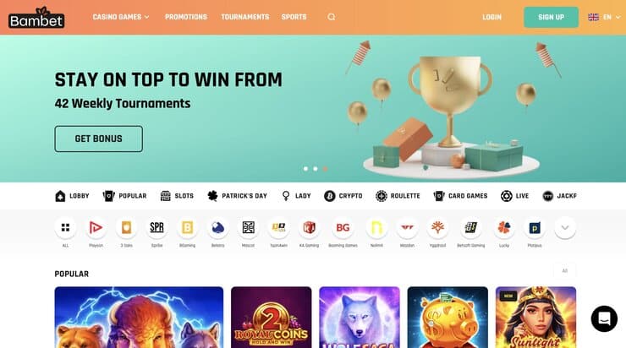
Task: Show all providers grid icon
Action: point(65,227)
